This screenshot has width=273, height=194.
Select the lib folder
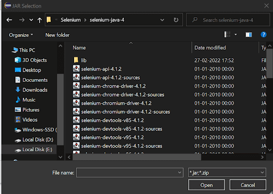(x=80, y=60)
